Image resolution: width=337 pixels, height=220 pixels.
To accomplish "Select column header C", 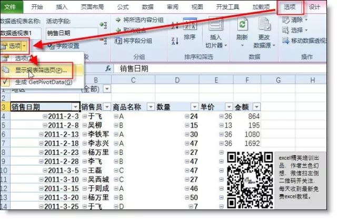I will [x=133, y=80].
